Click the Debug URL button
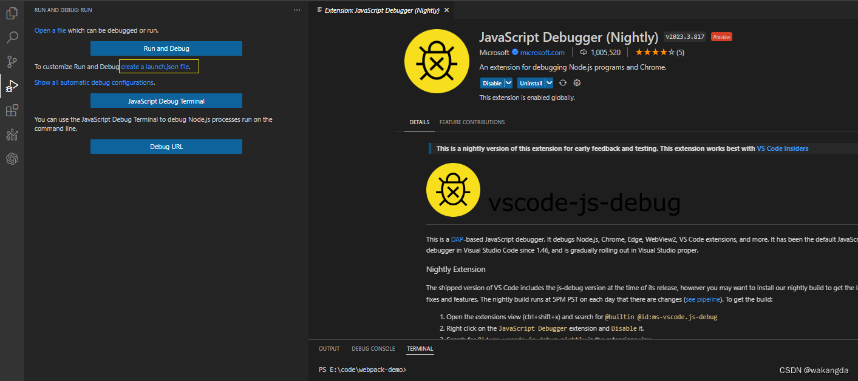The image size is (858, 381). click(x=166, y=147)
